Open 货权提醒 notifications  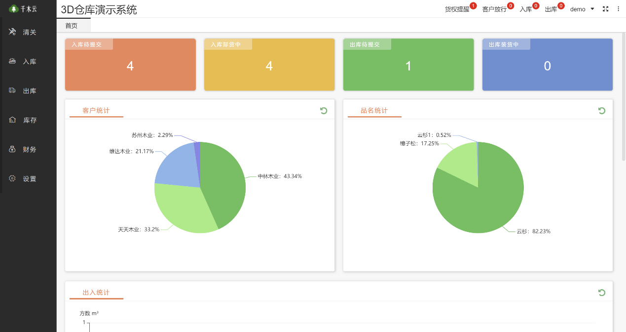[457, 9]
